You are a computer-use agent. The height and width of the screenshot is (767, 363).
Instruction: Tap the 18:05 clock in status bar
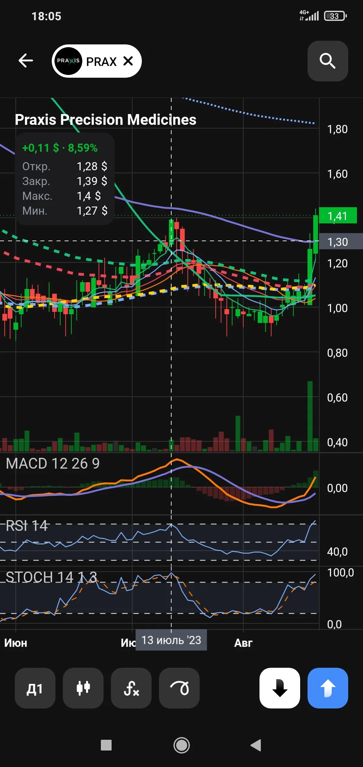[46, 16]
